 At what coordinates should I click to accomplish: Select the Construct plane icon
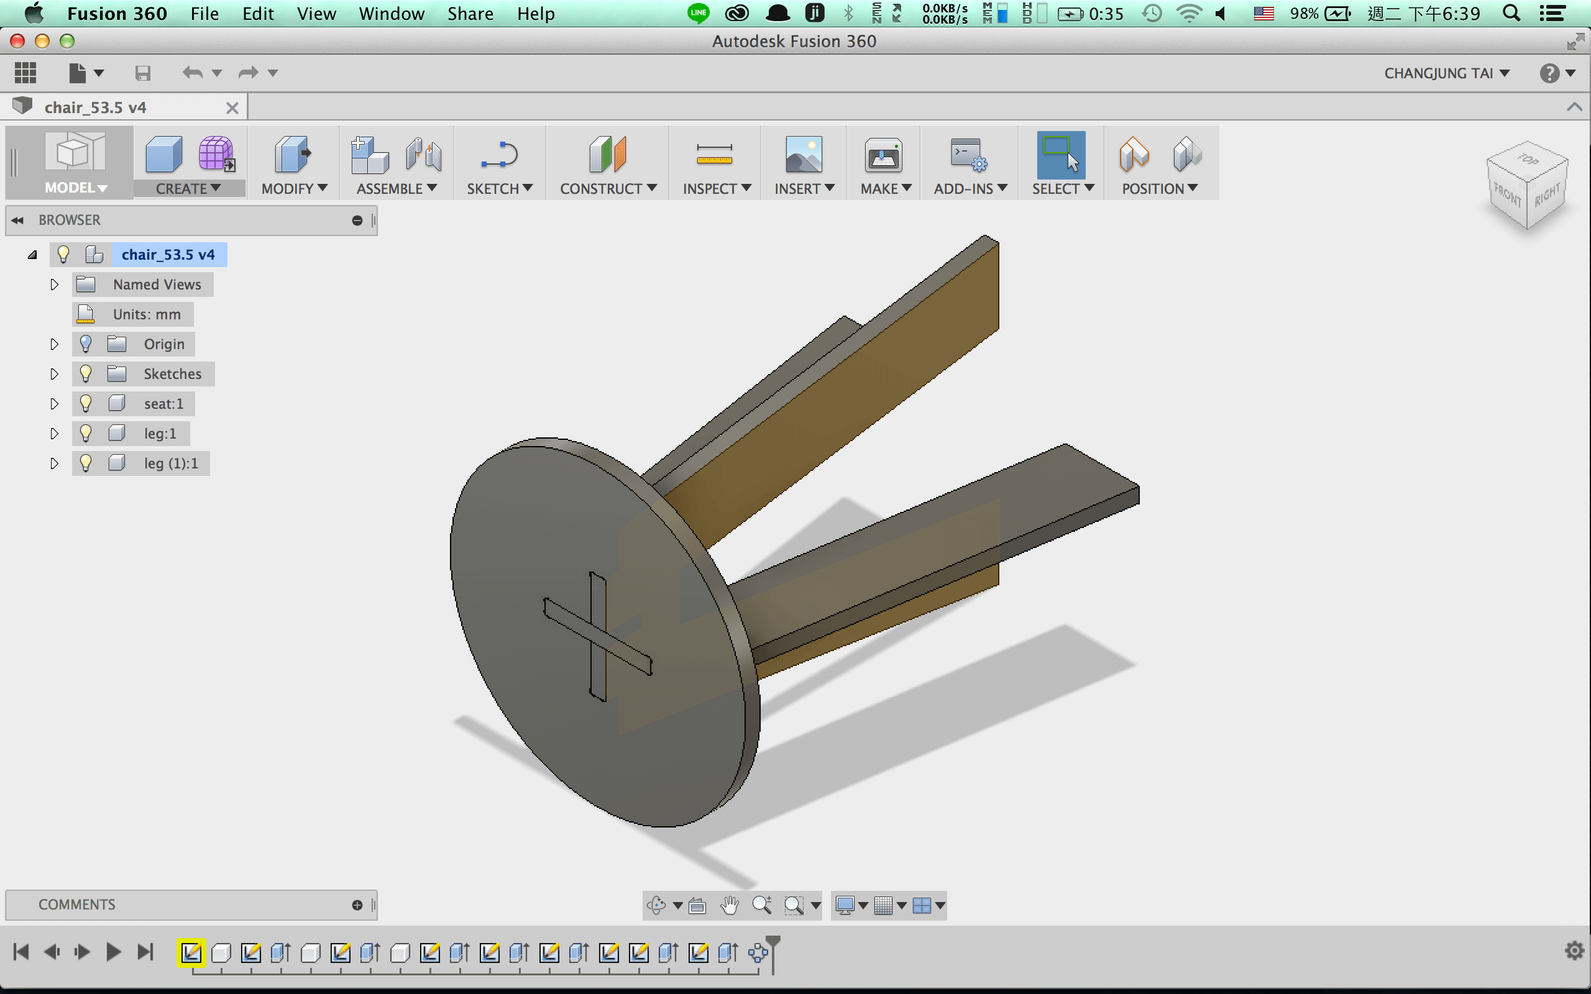click(607, 155)
